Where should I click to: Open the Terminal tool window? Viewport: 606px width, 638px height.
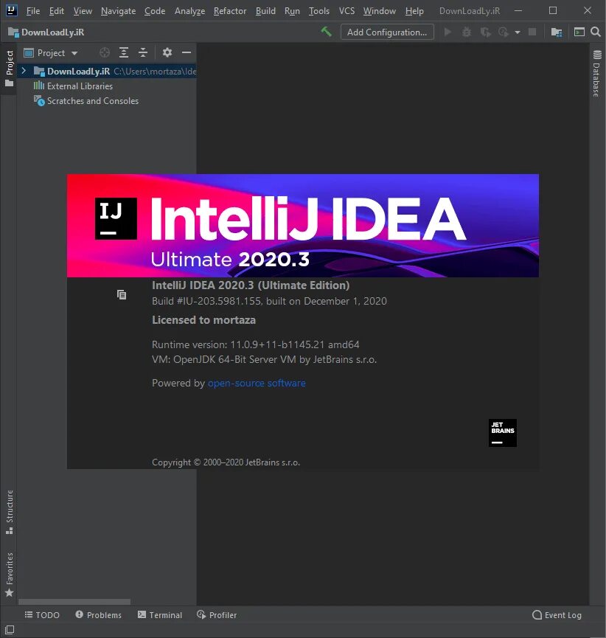click(160, 615)
